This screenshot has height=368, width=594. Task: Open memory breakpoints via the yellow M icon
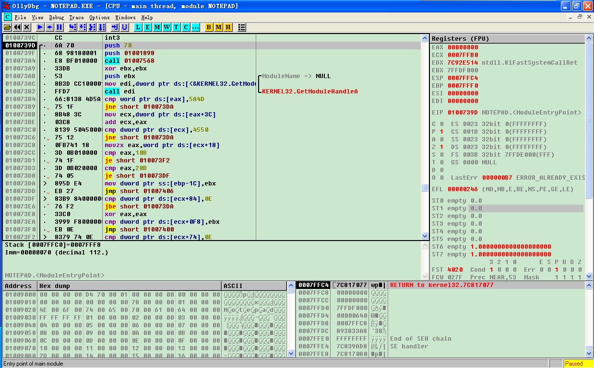point(219,27)
